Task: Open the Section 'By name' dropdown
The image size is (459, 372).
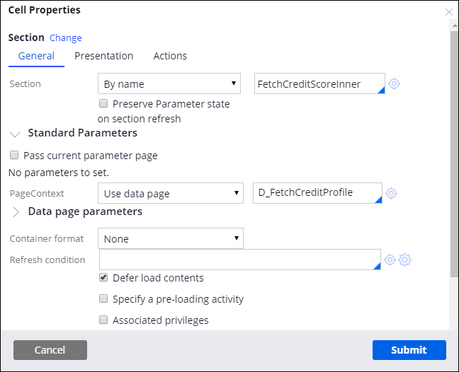Action: [x=170, y=84]
